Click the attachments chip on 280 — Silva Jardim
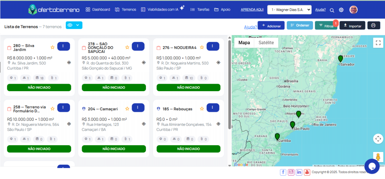The width and height of the screenshot is (385, 179). point(53,78)
